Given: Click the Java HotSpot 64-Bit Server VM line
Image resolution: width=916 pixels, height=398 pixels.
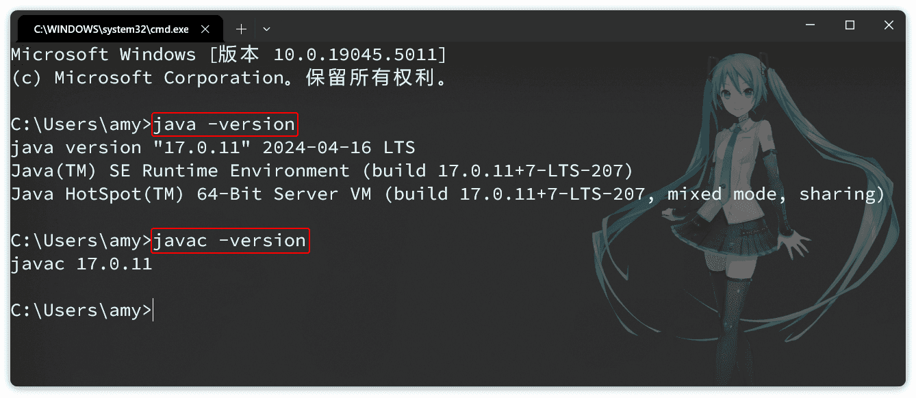Looking at the screenshot, I should [448, 194].
